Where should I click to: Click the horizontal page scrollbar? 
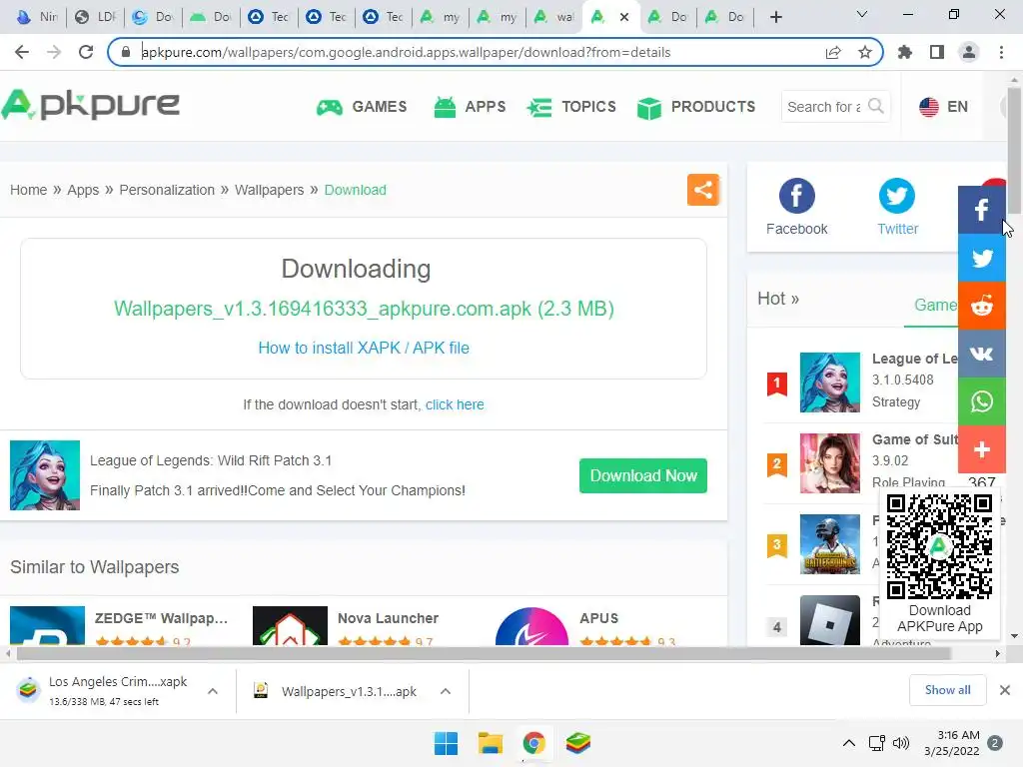coord(485,653)
